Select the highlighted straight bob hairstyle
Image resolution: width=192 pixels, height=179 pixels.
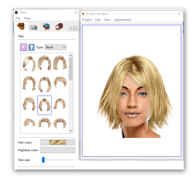(44, 105)
